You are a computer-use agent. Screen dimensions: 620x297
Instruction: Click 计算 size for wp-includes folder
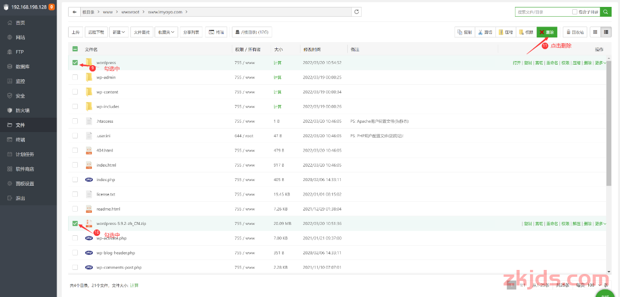click(277, 106)
